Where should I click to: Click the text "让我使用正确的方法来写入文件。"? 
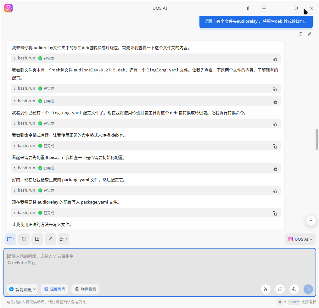click(42, 225)
